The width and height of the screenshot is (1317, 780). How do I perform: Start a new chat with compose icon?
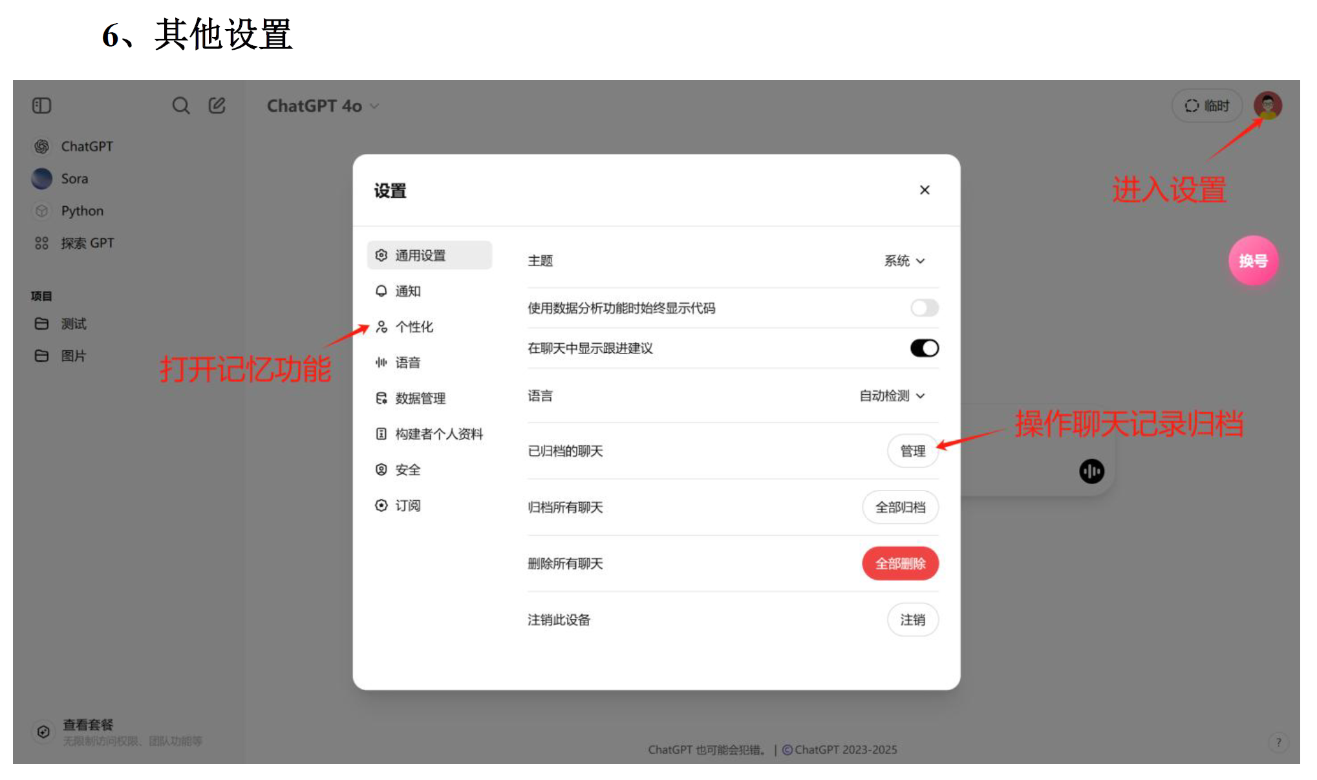(217, 105)
